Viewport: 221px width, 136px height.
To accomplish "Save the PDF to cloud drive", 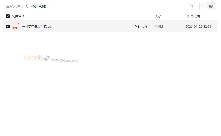I will click(145, 26).
